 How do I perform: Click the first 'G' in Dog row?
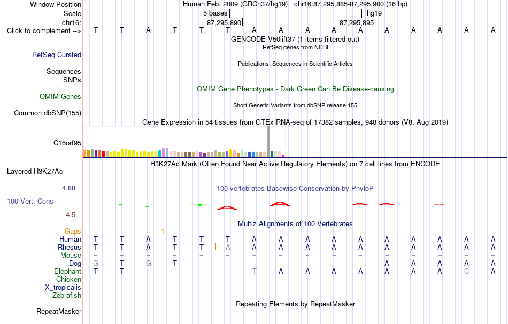[x=96, y=264]
